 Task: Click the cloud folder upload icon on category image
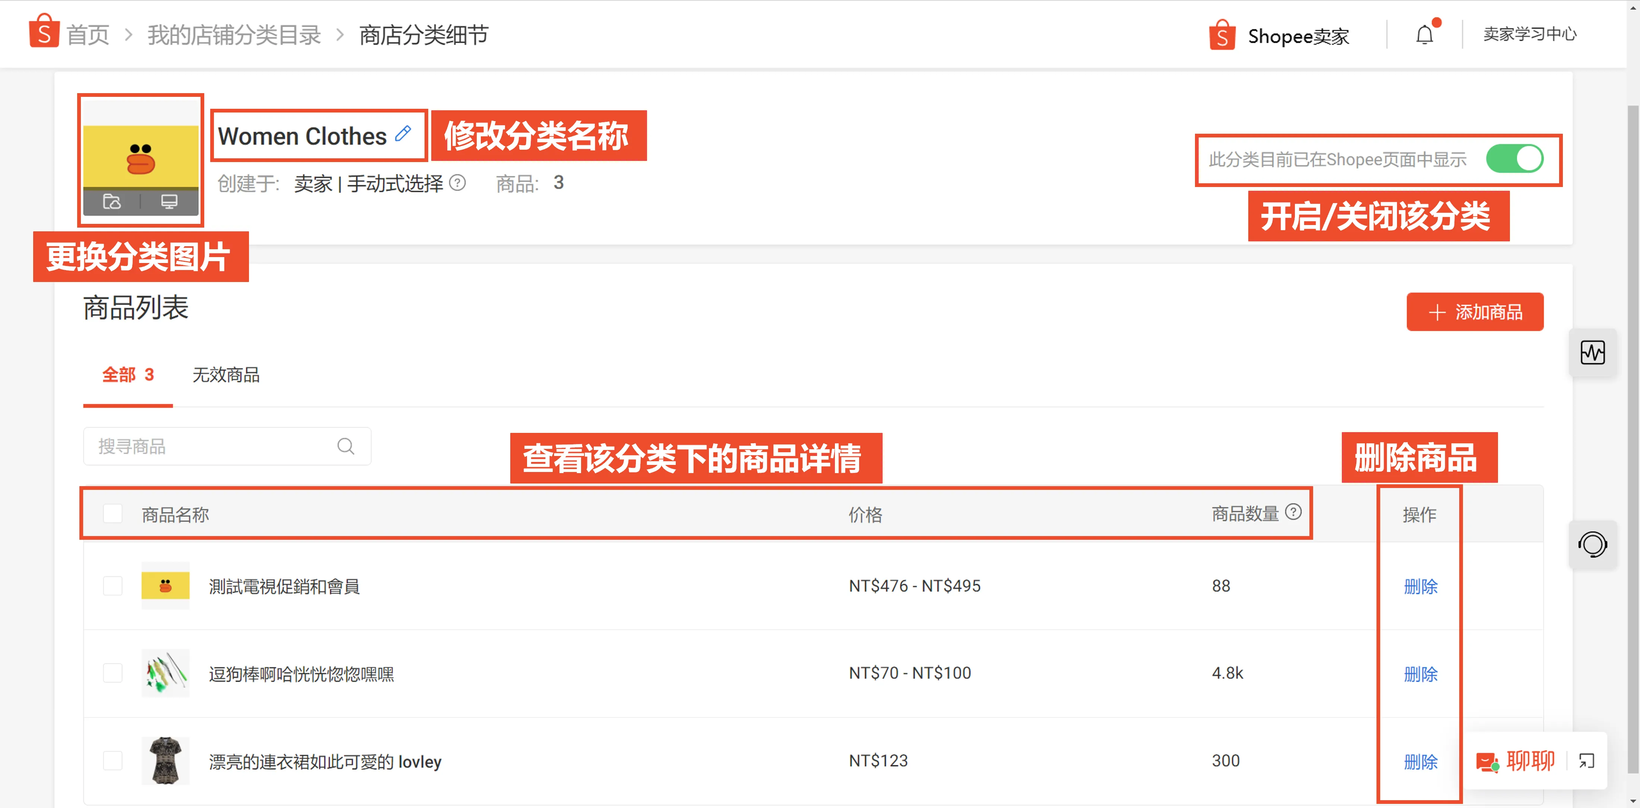pyautogui.click(x=112, y=202)
